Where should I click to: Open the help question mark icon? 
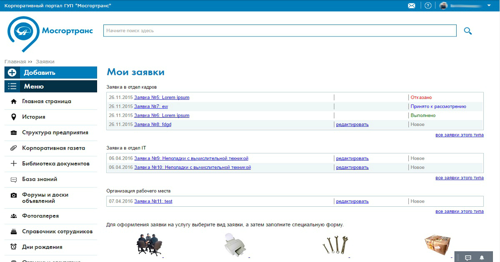coord(428,6)
